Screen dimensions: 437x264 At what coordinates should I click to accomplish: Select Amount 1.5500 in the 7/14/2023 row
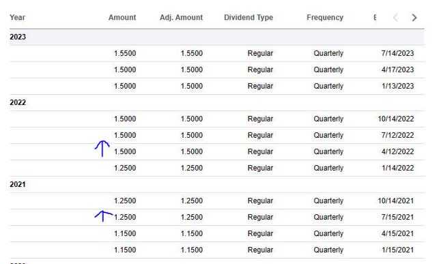pyautogui.click(x=125, y=53)
